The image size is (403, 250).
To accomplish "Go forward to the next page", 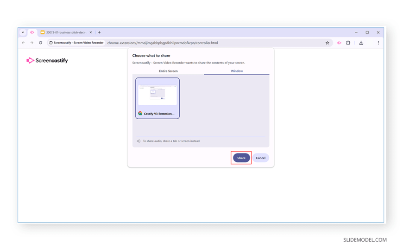I will [x=32, y=43].
